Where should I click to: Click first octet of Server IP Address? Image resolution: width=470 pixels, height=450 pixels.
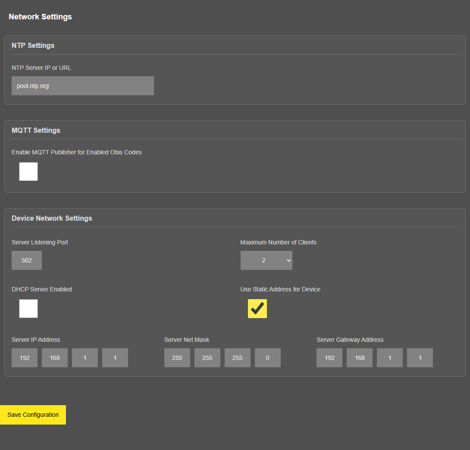(25, 358)
